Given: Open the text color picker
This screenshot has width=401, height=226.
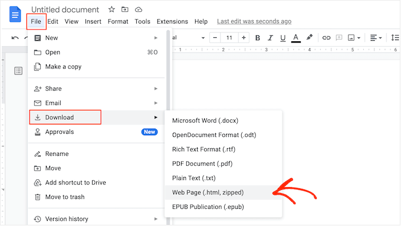Looking at the screenshot, I should pos(295,38).
